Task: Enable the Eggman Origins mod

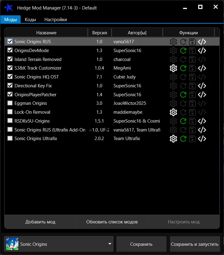Action: click(x=10, y=103)
